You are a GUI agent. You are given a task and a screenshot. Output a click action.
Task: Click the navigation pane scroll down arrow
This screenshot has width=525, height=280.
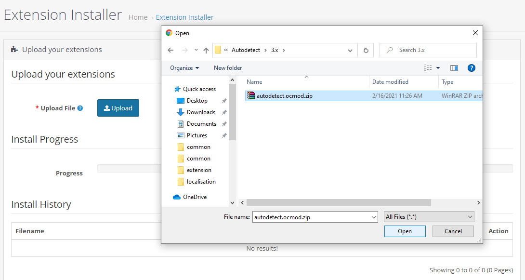click(x=232, y=202)
